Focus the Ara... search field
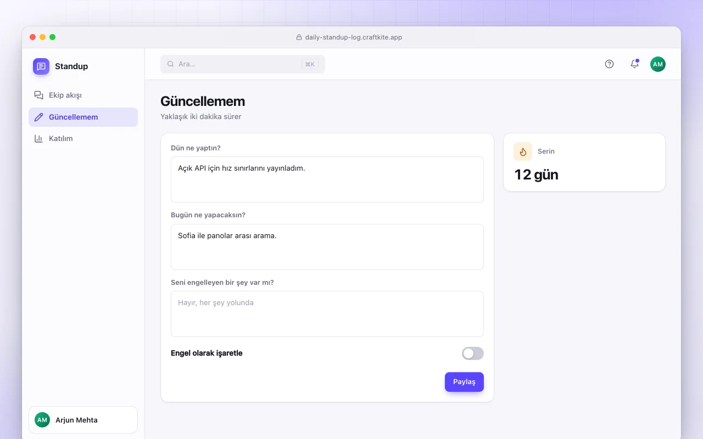Viewport: 703px width, 439px height. tap(243, 64)
